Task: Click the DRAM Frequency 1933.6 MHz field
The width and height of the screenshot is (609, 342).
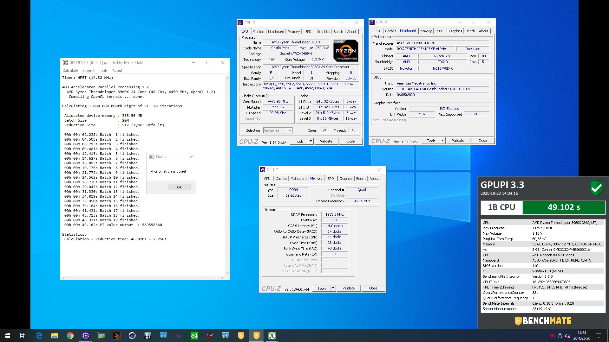Action: click(x=335, y=215)
